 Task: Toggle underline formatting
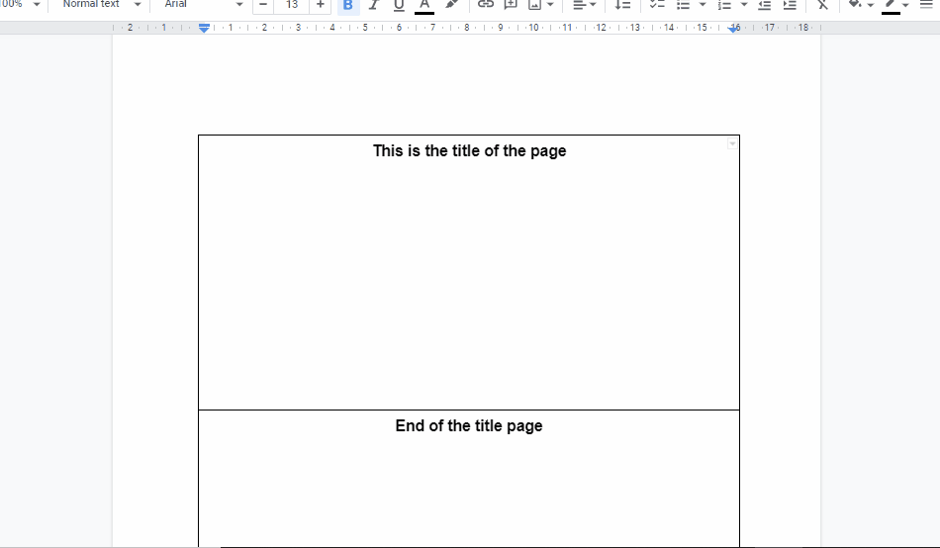point(399,5)
